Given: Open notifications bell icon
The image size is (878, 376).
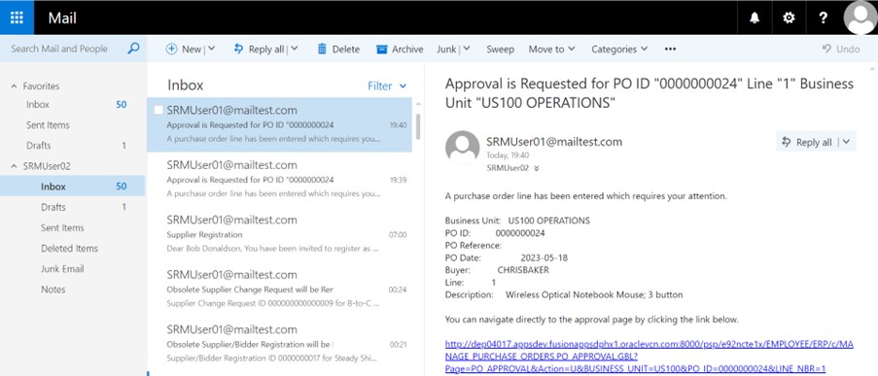Looking at the screenshot, I should 755,17.
